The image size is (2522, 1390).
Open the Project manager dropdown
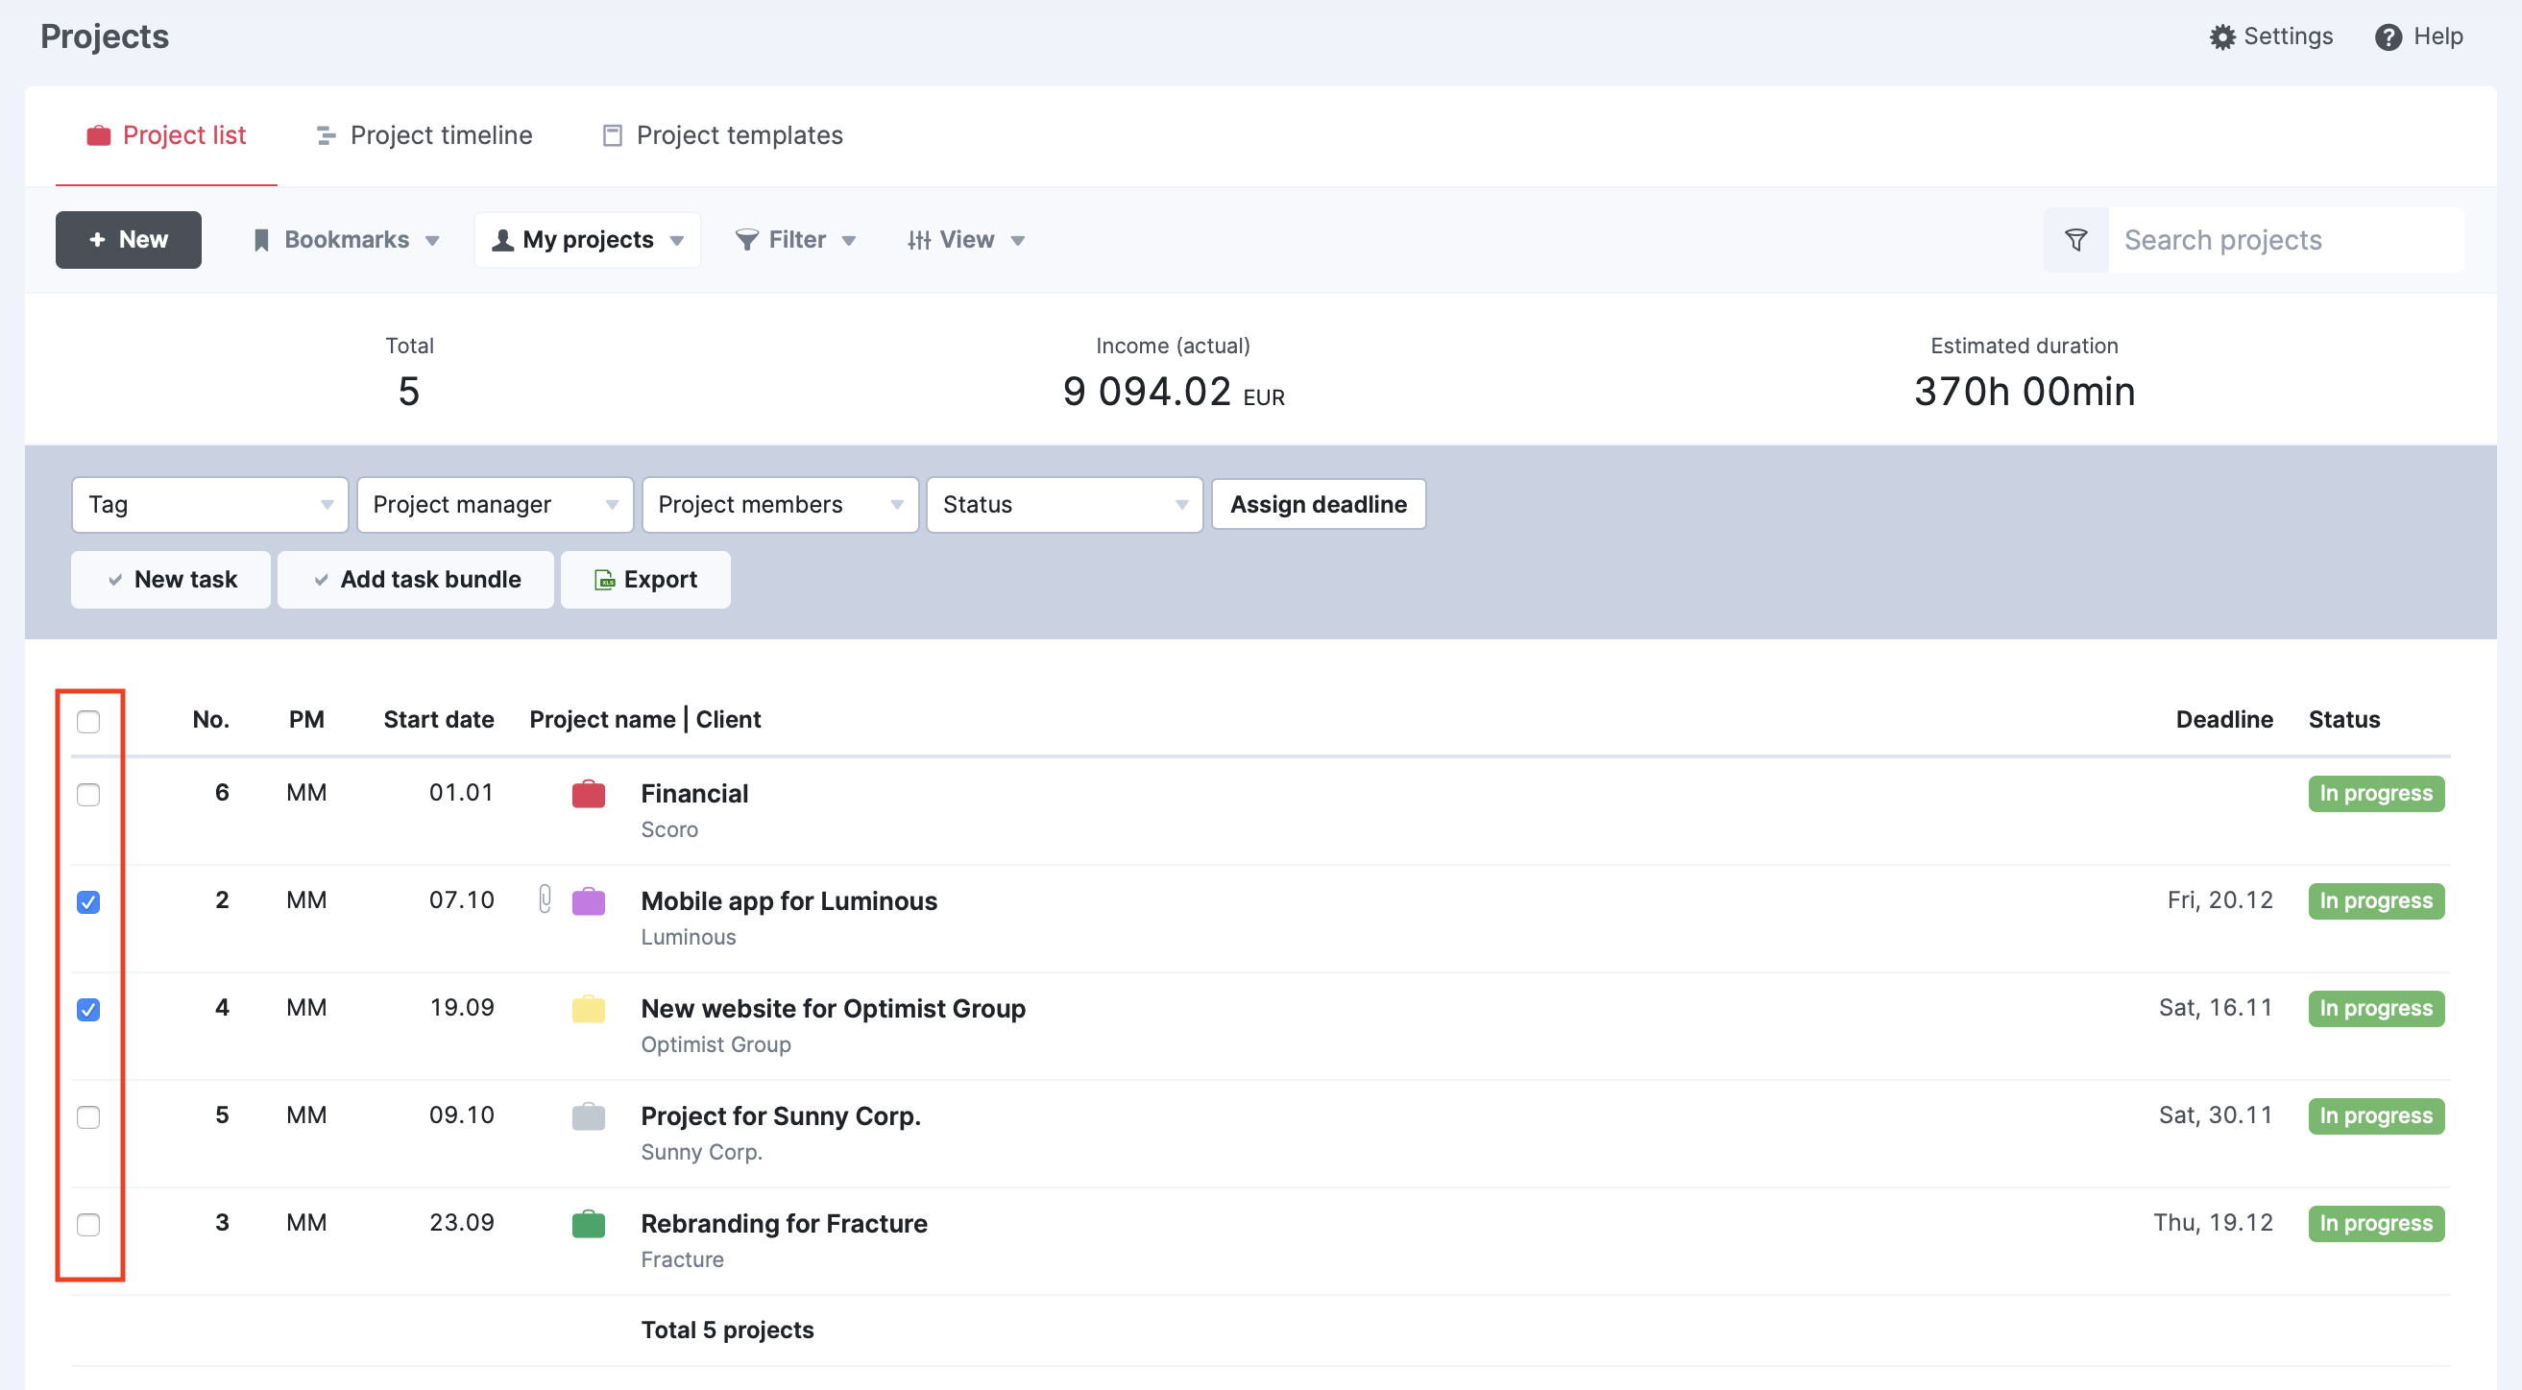pos(495,505)
